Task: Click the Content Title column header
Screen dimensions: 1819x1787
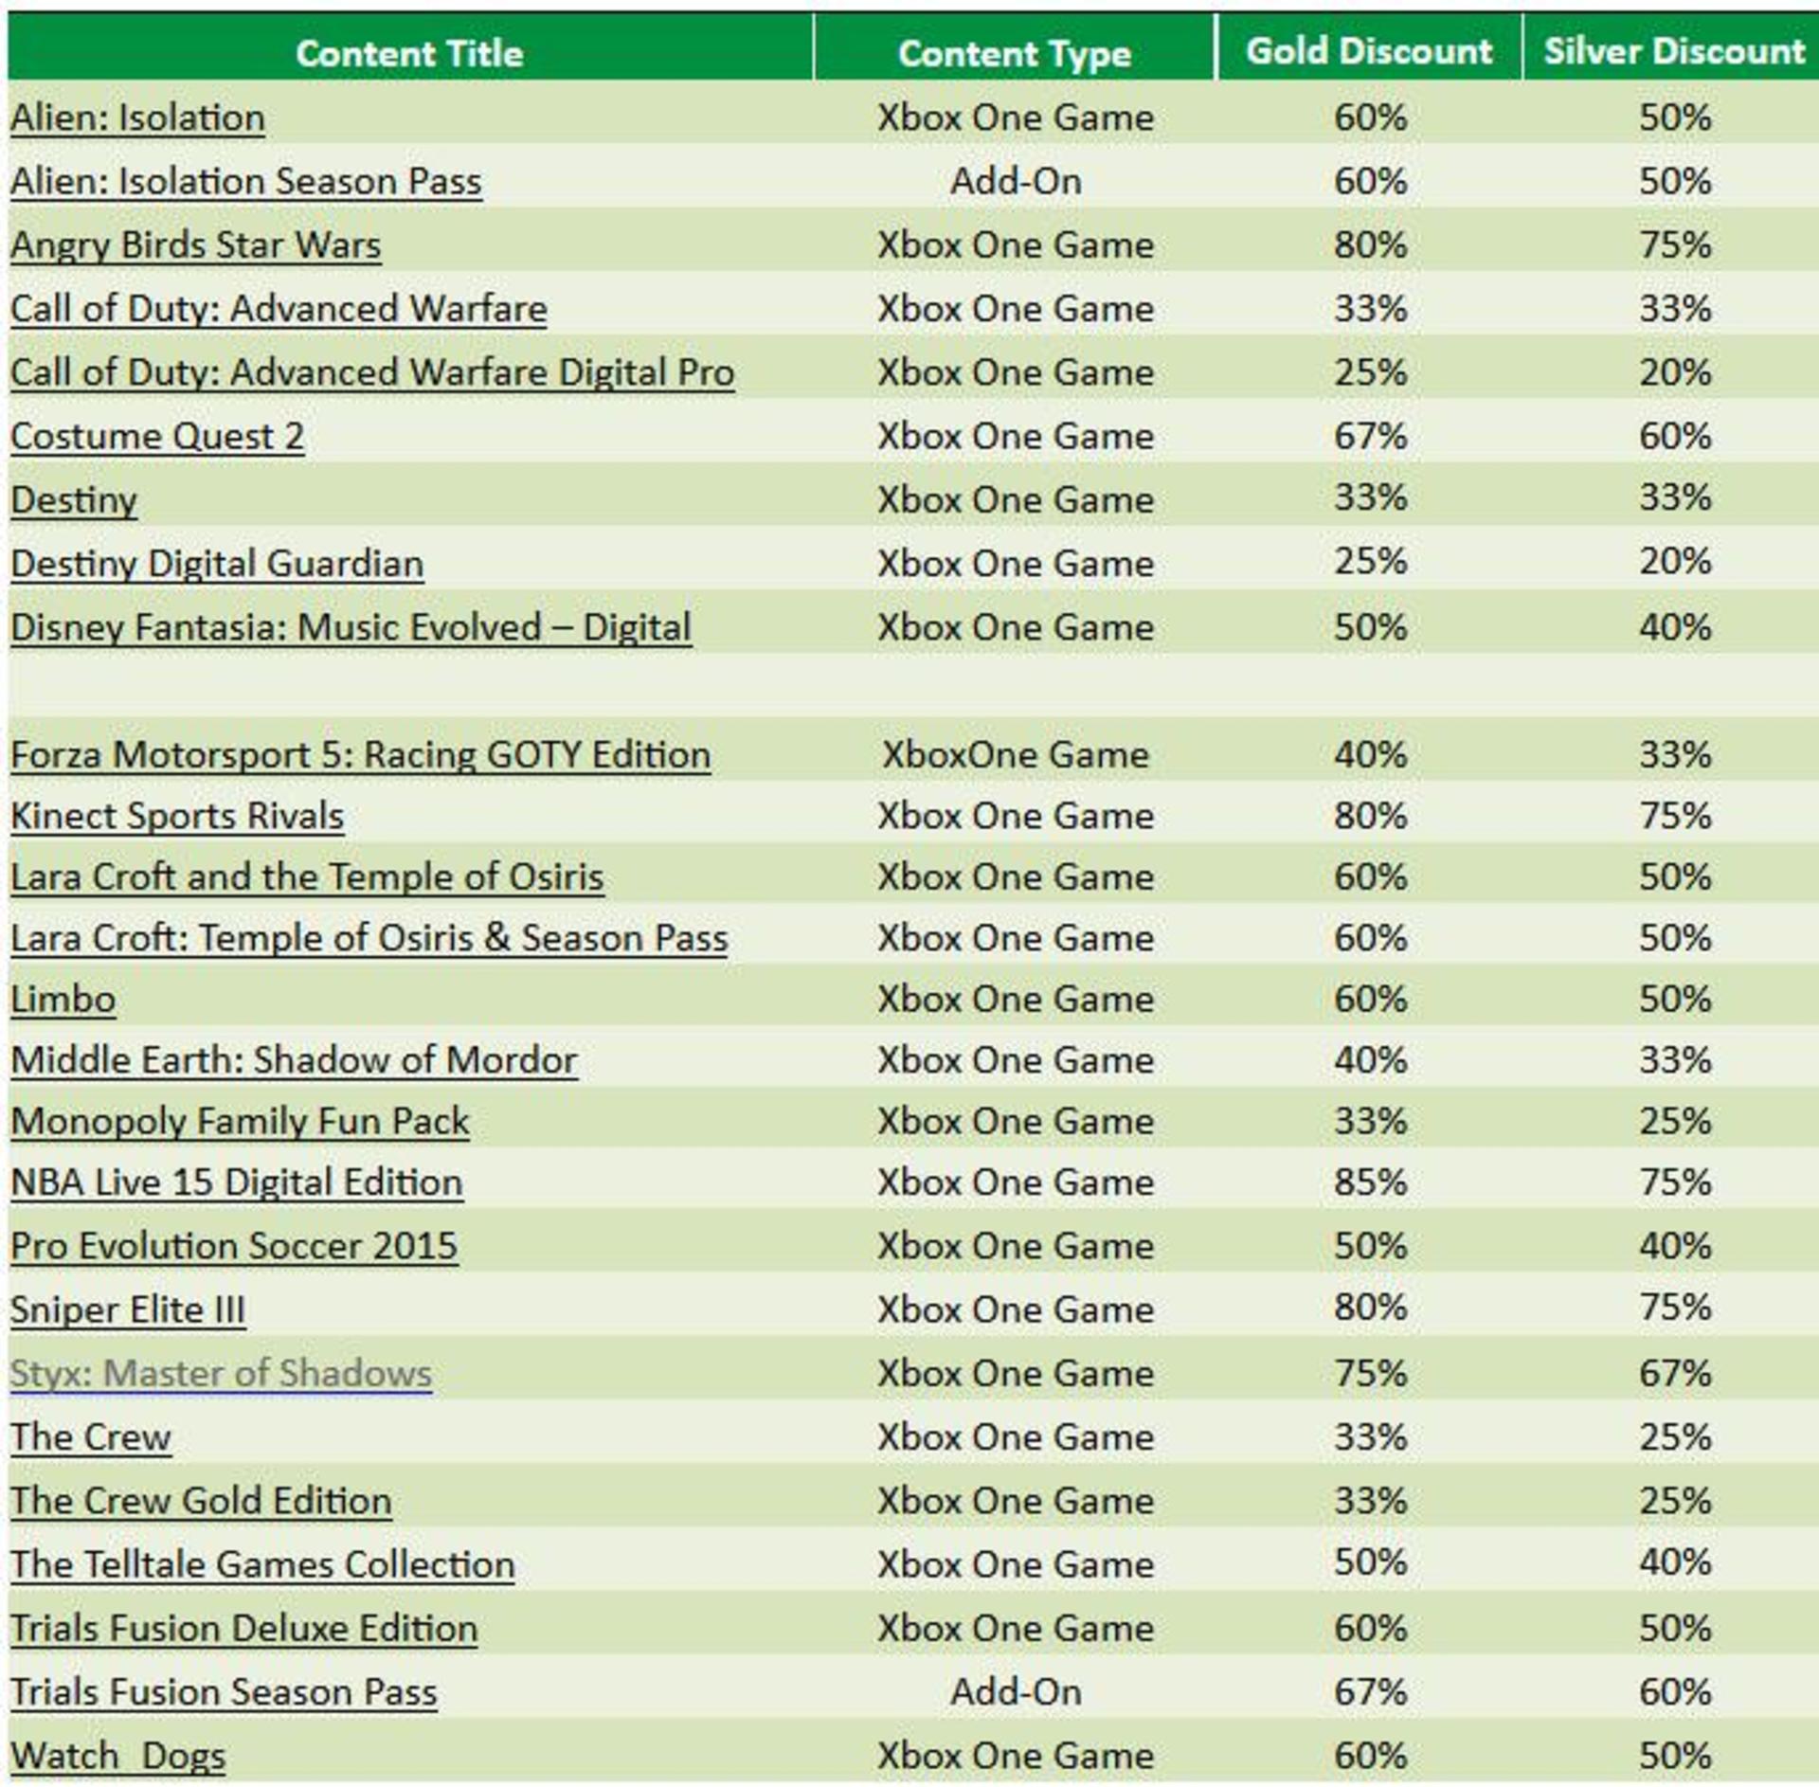Action: click(409, 53)
